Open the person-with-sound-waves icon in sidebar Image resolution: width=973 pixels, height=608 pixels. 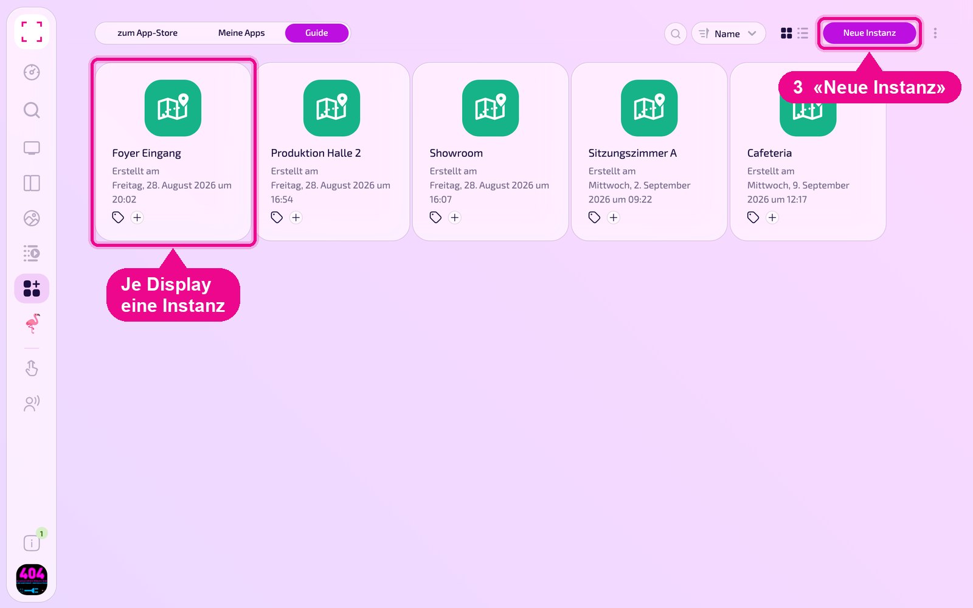(32, 404)
